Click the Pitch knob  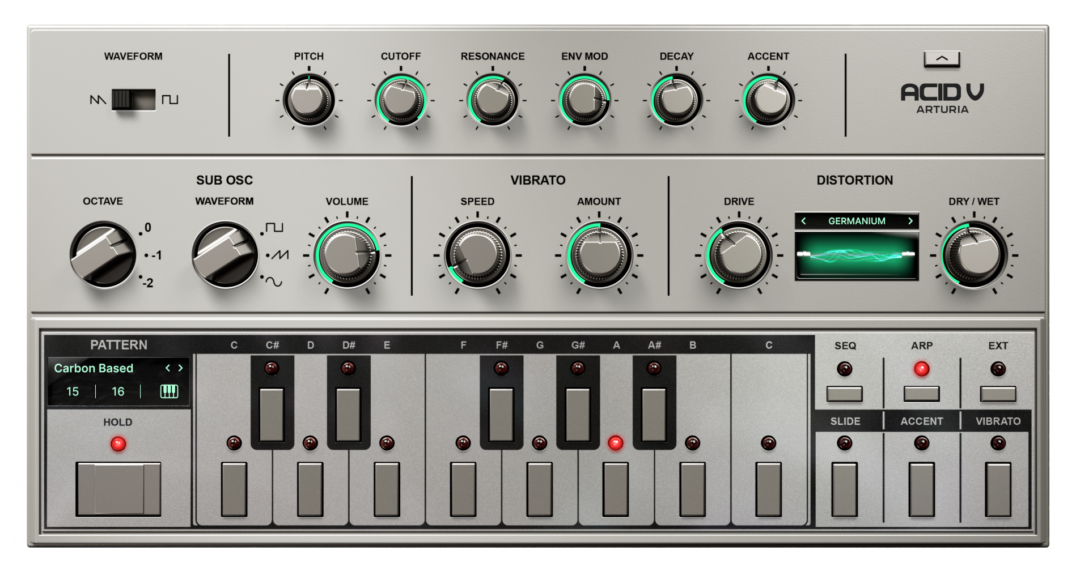[308, 100]
